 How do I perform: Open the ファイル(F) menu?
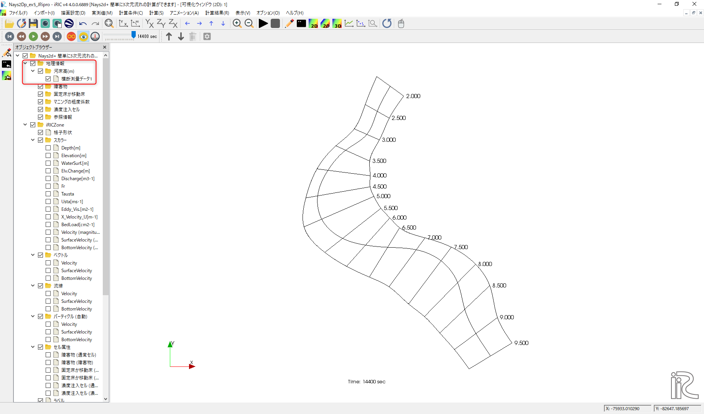18,13
